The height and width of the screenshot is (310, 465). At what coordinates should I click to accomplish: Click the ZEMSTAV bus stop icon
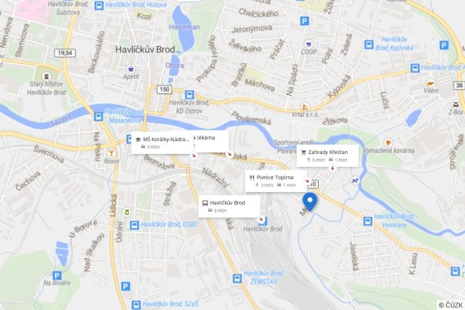pos(237,278)
